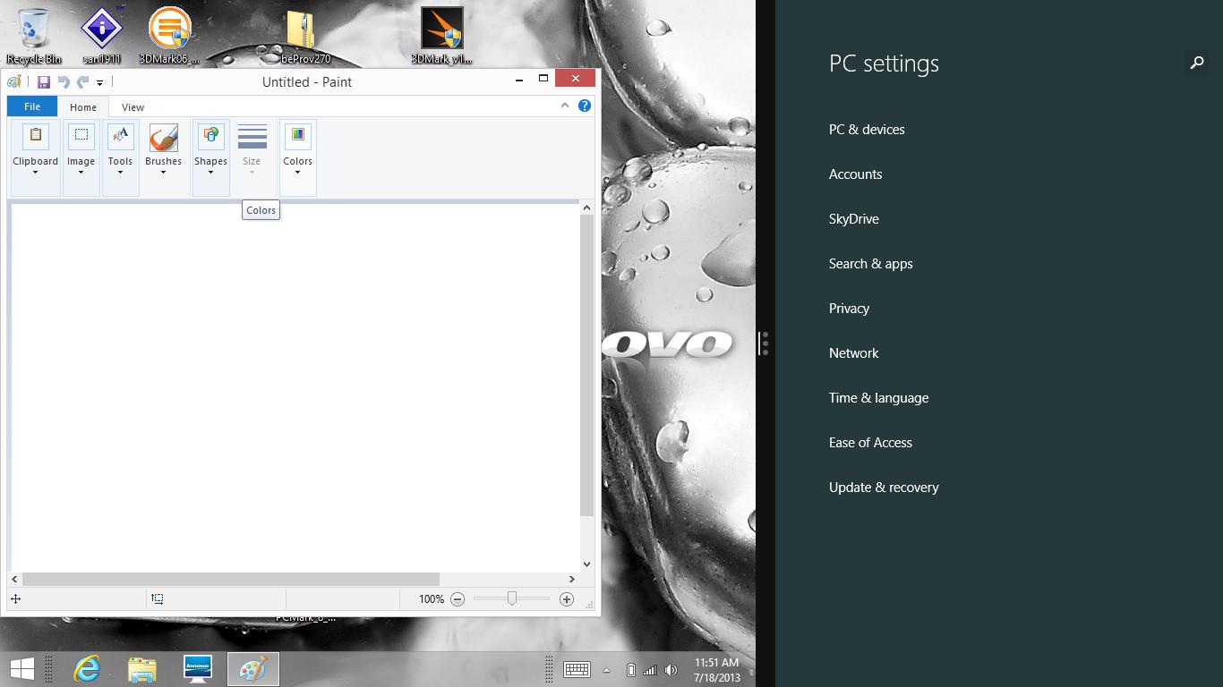Screen dimensions: 1223x687
Task: Open Internet Explorer from the taskbar
Action: pyautogui.click(x=87, y=668)
